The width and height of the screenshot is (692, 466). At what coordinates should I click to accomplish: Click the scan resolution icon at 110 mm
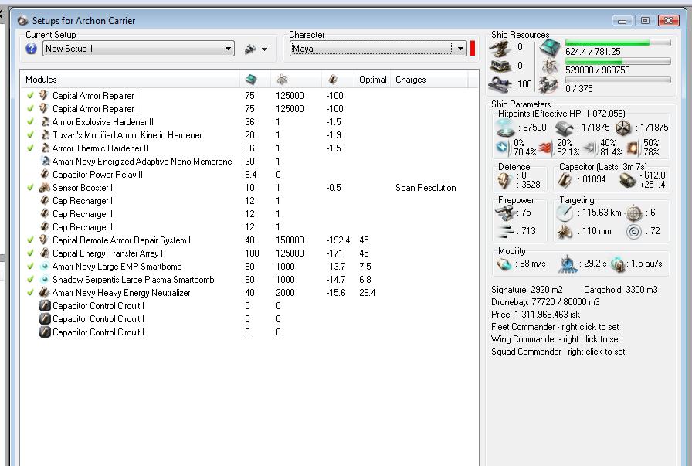[x=565, y=231]
